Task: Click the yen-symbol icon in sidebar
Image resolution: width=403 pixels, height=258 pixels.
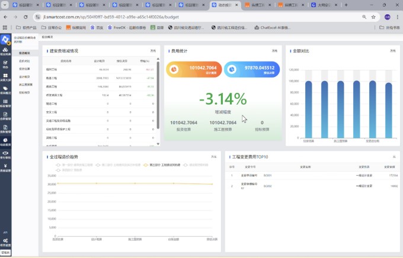Action: [5, 167]
